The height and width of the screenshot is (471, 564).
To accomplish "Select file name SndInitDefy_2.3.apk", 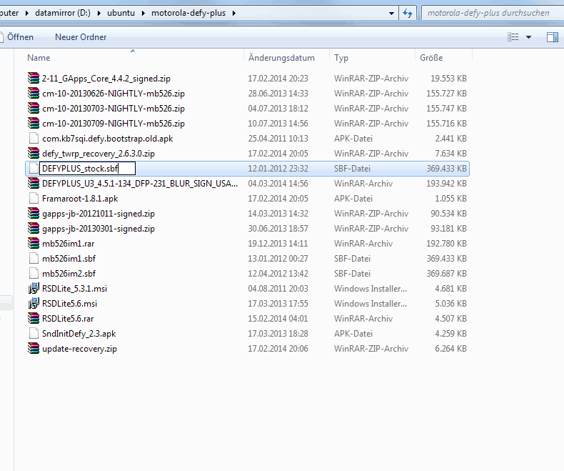I will coord(79,334).
